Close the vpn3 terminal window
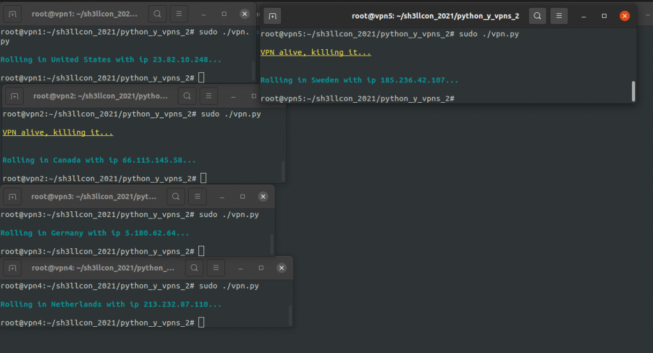Image resolution: width=653 pixels, height=353 pixels. (263, 197)
